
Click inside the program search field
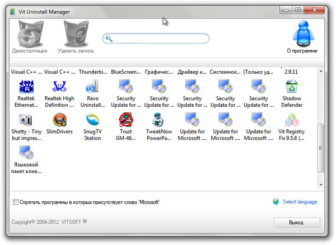point(156,39)
